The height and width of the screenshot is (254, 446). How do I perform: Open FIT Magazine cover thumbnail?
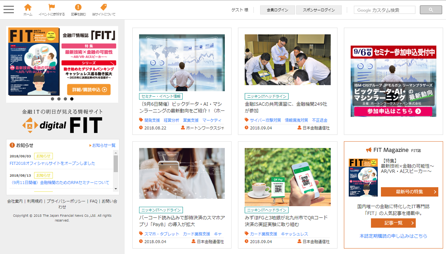pyautogui.click(x=363, y=177)
